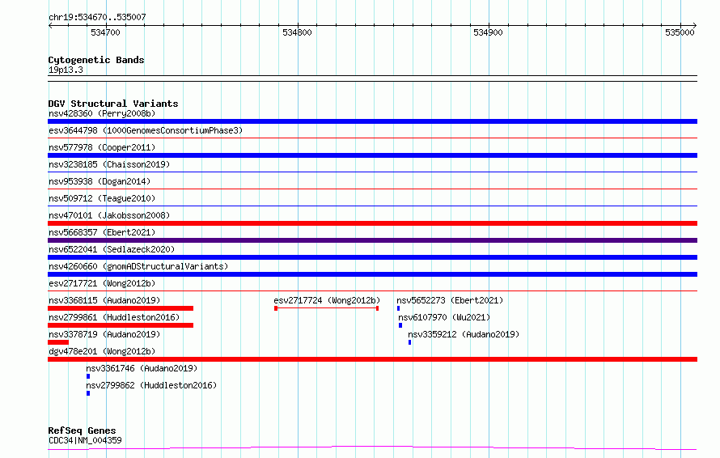This screenshot has width=720, height=458.
Task: Select the blue marker under nsv2799862
Action: click(88, 393)
